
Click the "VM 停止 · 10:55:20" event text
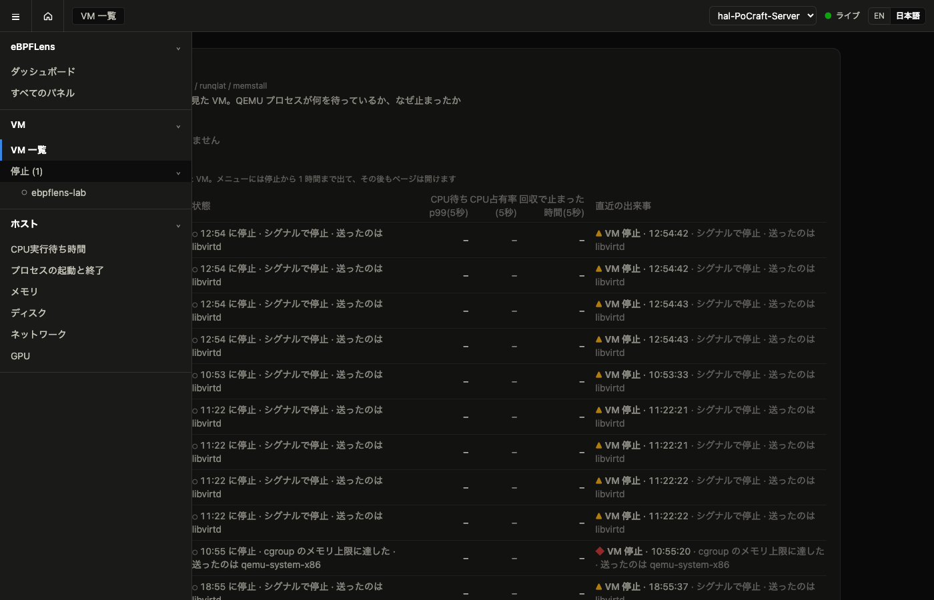coord(648,551)
